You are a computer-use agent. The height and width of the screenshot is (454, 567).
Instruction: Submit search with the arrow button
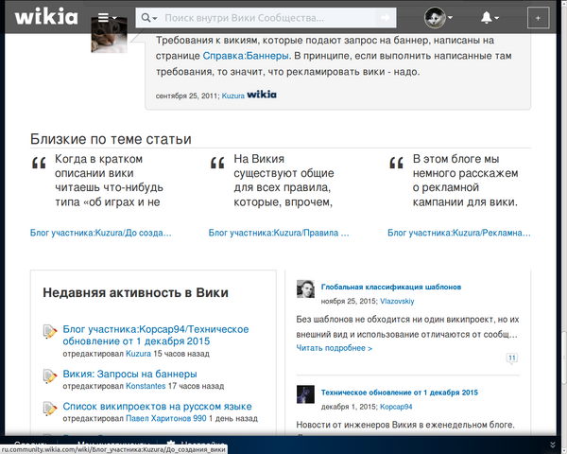click(x=386, y=18)
